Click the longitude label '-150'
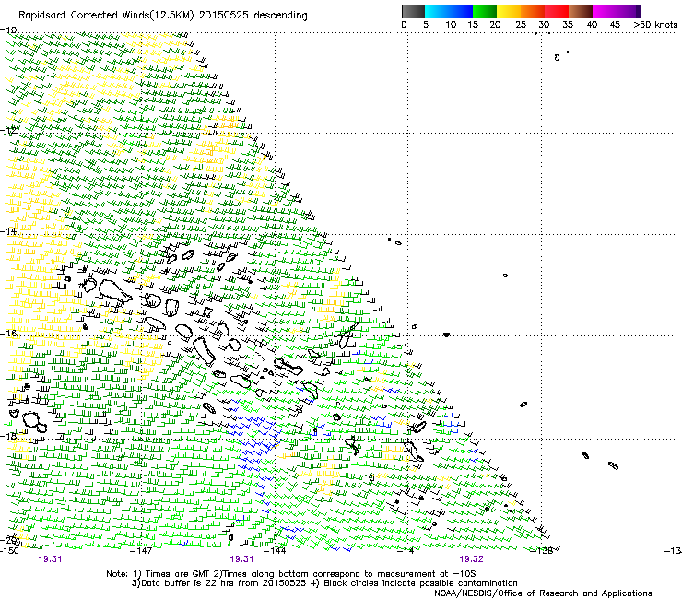Viewport: 682px width, 599px height. coord(9,551)
